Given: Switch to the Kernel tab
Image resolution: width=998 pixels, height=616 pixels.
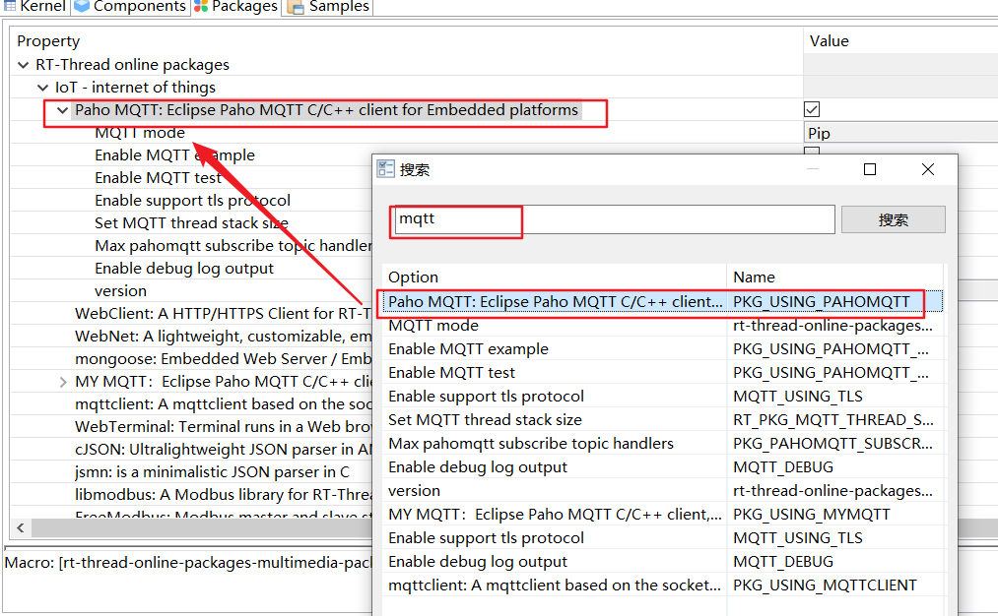Looking at the screenshot, I should click(x=35, y=6).
